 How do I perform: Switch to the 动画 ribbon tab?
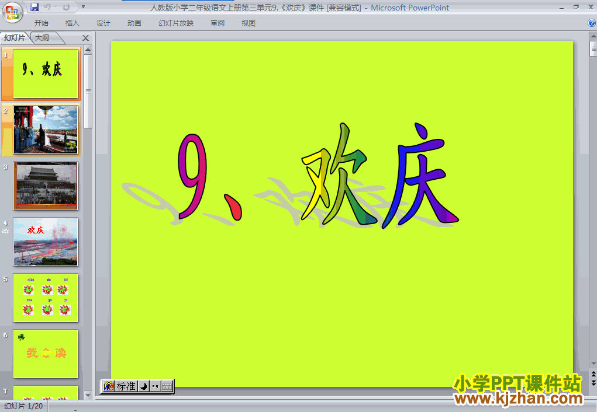[134, 23]
